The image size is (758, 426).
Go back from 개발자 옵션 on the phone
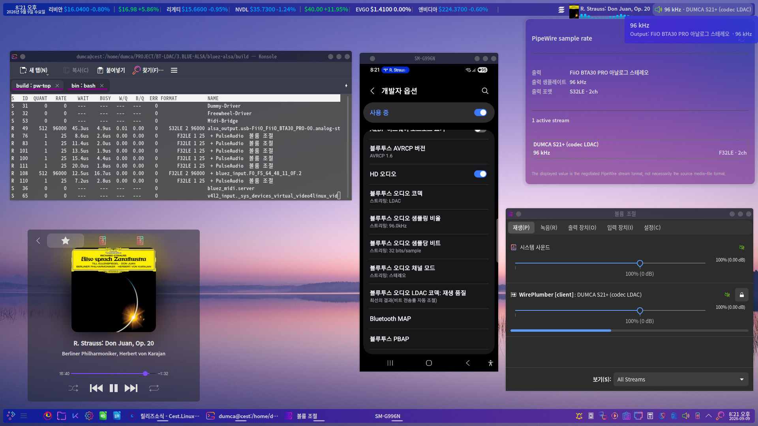[372, 91]
